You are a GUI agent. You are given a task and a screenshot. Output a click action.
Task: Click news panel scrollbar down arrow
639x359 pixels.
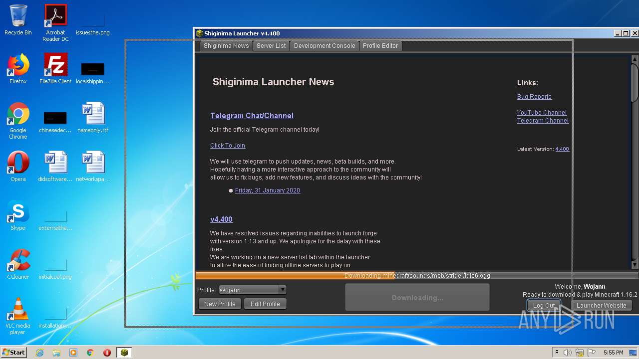tap(635, 265)
